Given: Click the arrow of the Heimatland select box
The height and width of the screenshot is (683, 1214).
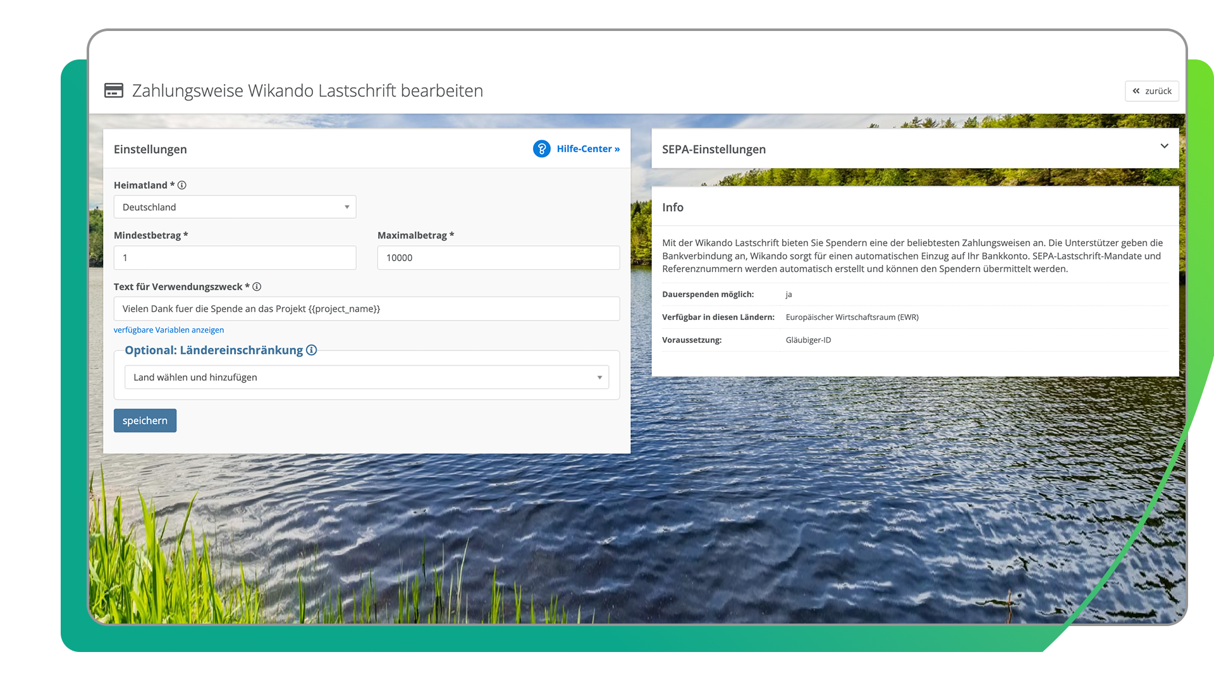Looking at the screenshot, I should (346, 207).
